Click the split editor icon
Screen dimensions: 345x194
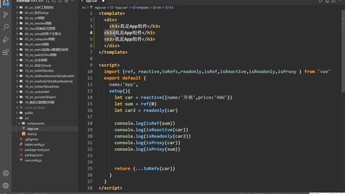pyautogui.click(x=333, y=1)
